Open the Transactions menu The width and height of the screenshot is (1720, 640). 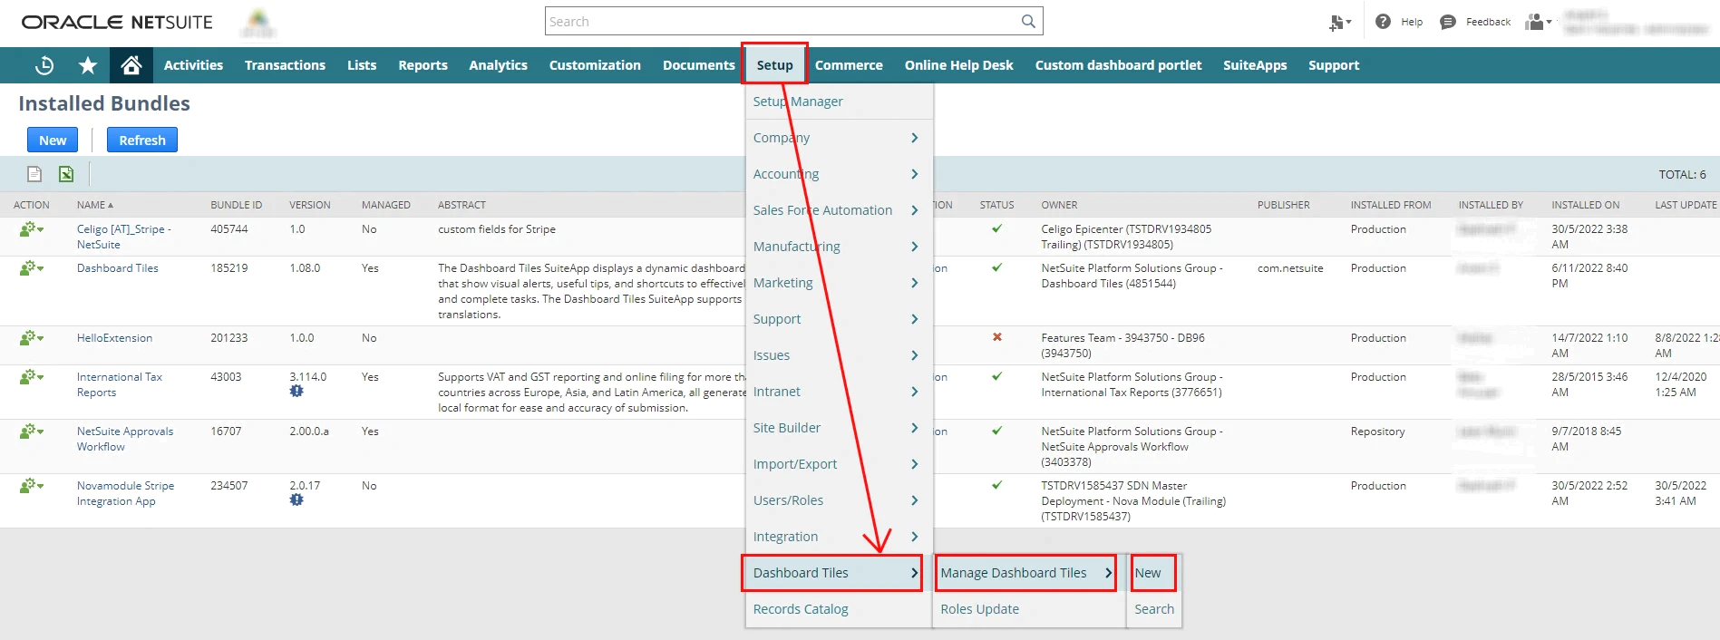click(x=285, y=65)
